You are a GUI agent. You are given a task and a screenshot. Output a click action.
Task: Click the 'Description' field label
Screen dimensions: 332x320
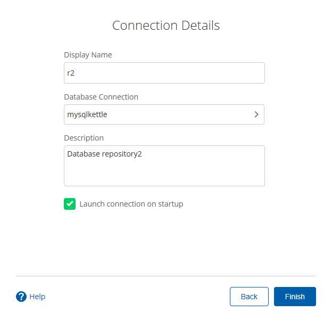coord(84,138)
